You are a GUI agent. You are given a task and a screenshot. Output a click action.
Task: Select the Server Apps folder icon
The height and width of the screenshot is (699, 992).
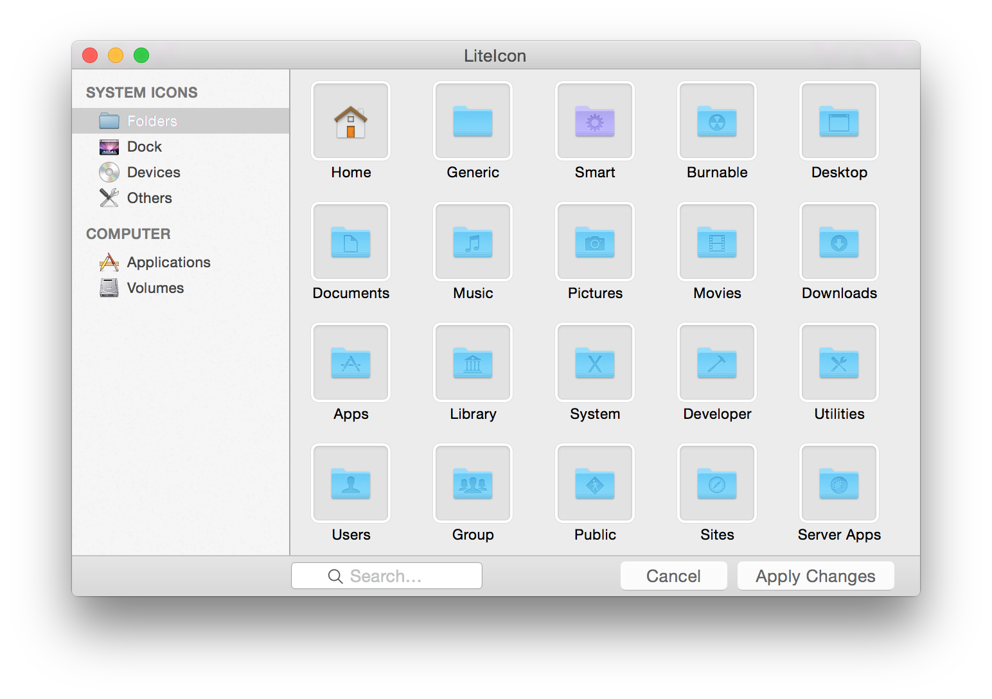pyautogui.click(x=839, y=483)
